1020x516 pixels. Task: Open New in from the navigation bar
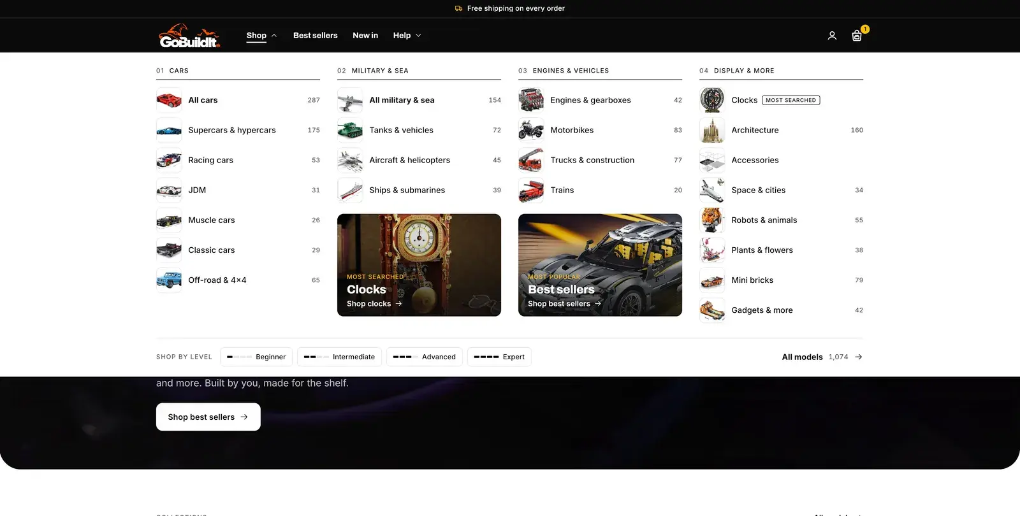point(365,36)
